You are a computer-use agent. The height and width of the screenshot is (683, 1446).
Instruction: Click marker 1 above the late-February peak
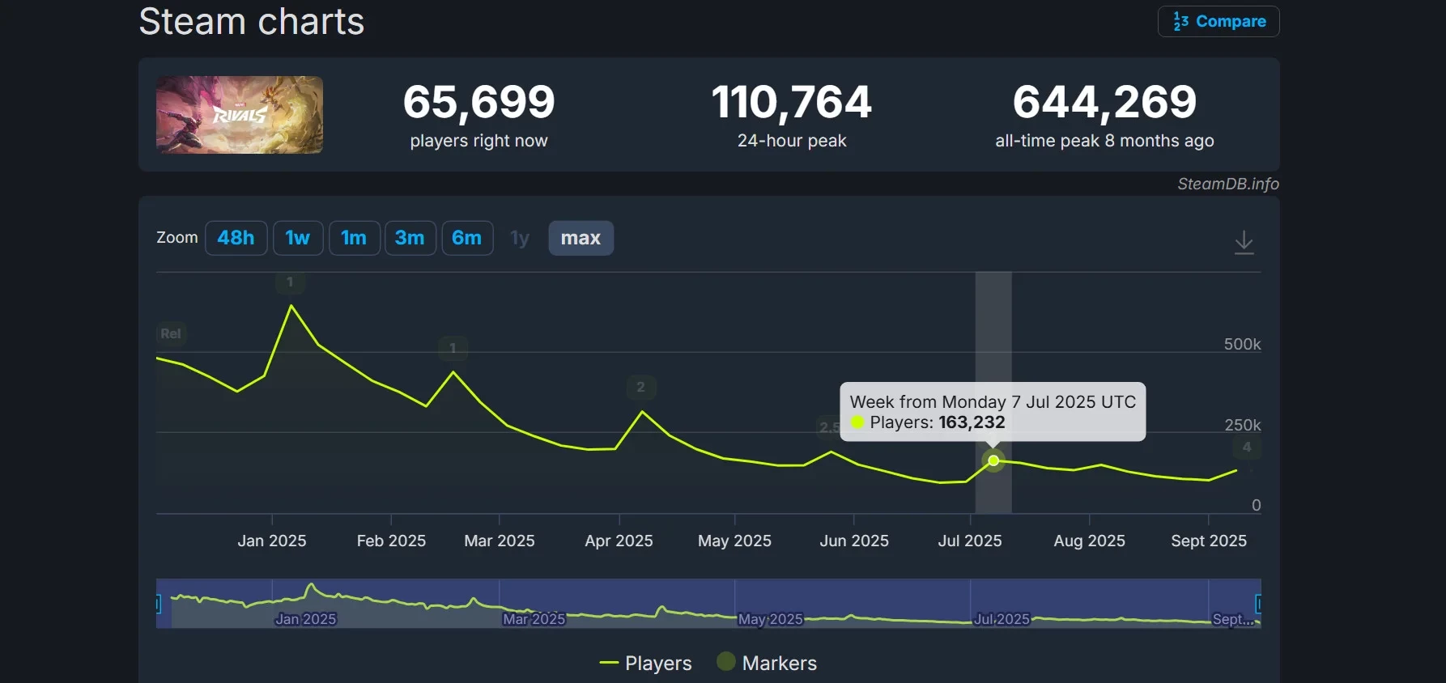coord(453,349)
